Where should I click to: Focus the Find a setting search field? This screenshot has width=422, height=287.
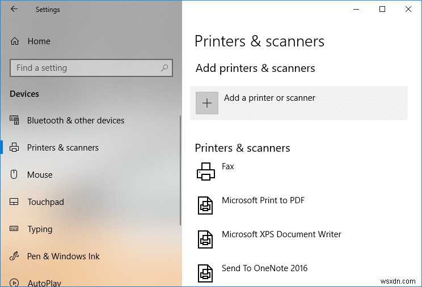tap(91, 68)
